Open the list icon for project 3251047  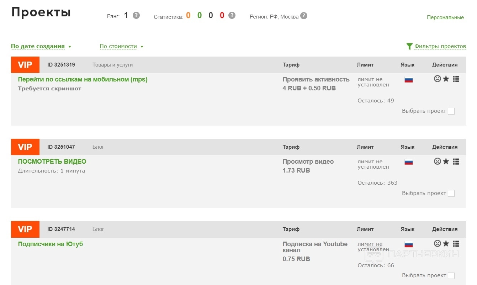[x=456, y=161]
